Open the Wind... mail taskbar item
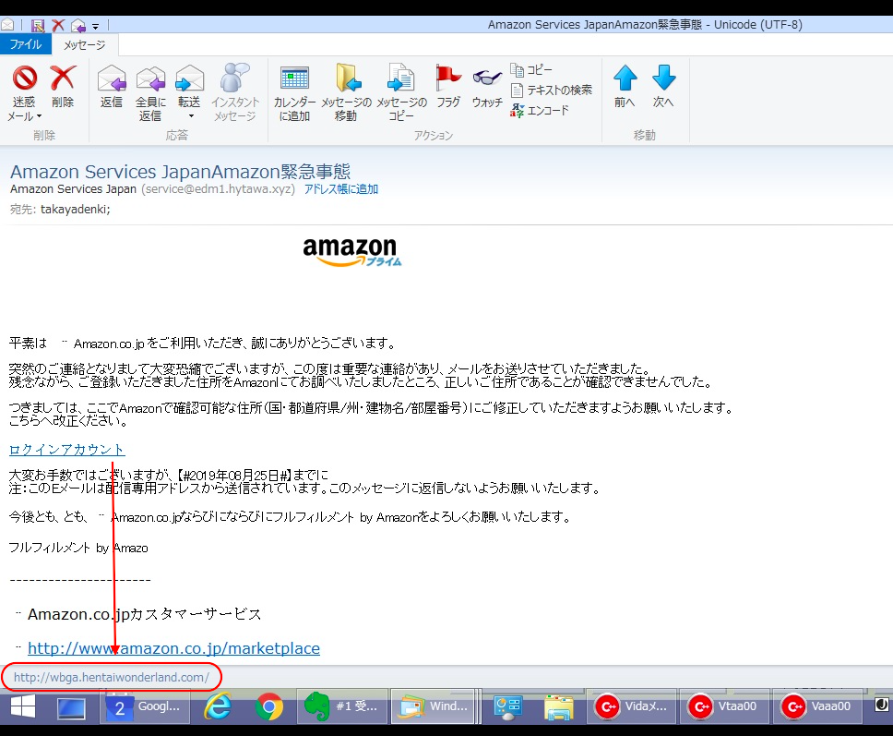The height and width of the screenshot is (736, 893). click(434, 706)
